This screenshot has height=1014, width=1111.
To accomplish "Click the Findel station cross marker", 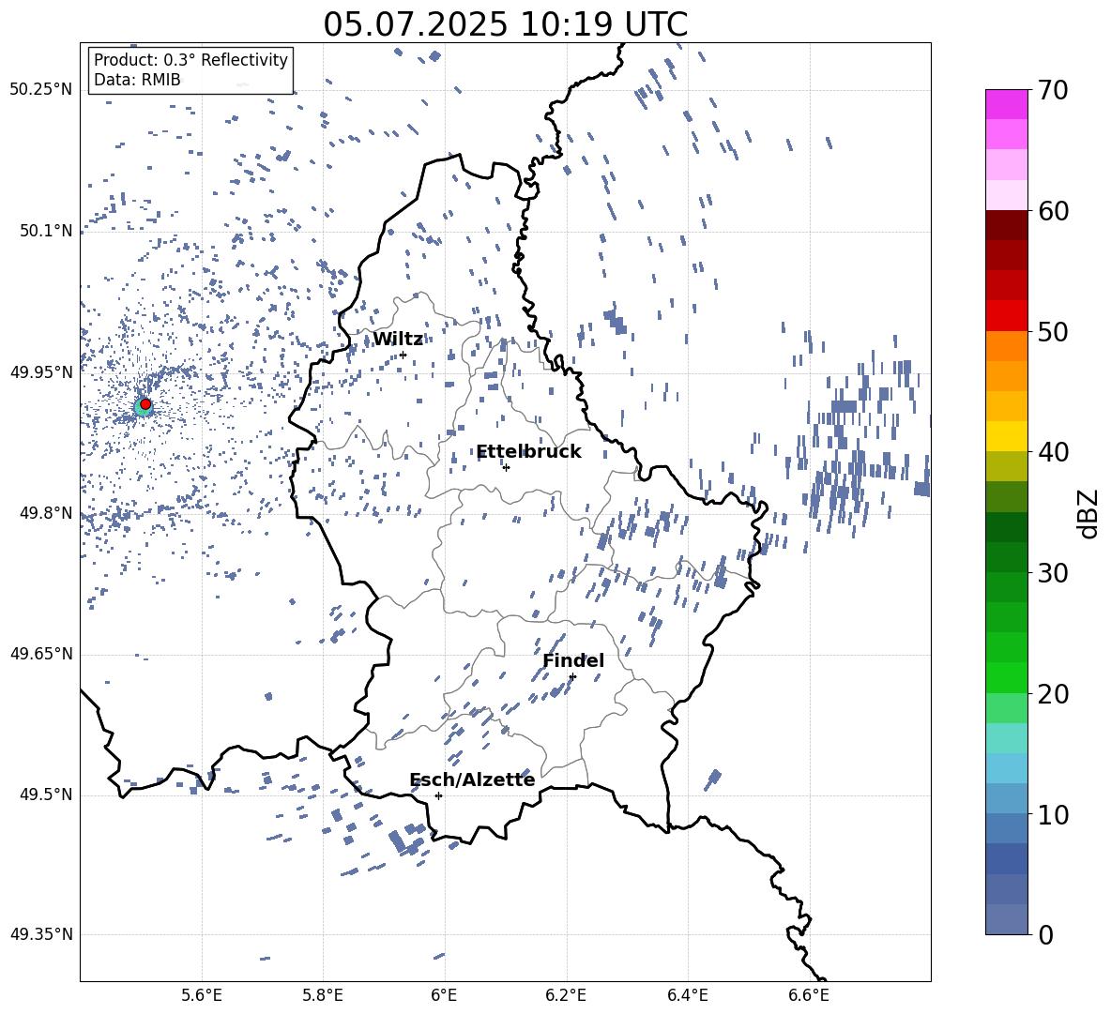I will (572, 676).
